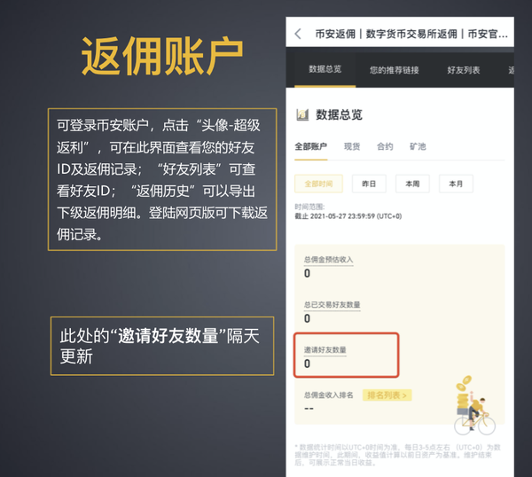
Task: Select the 现货 account tab
Action: (352, 146)
